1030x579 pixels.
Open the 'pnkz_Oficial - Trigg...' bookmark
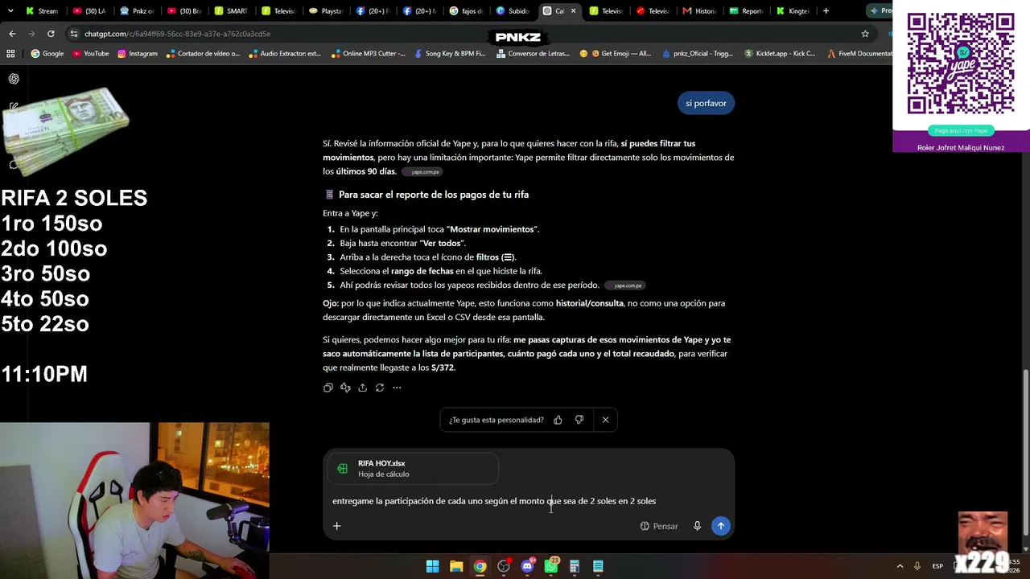point(698,54)
